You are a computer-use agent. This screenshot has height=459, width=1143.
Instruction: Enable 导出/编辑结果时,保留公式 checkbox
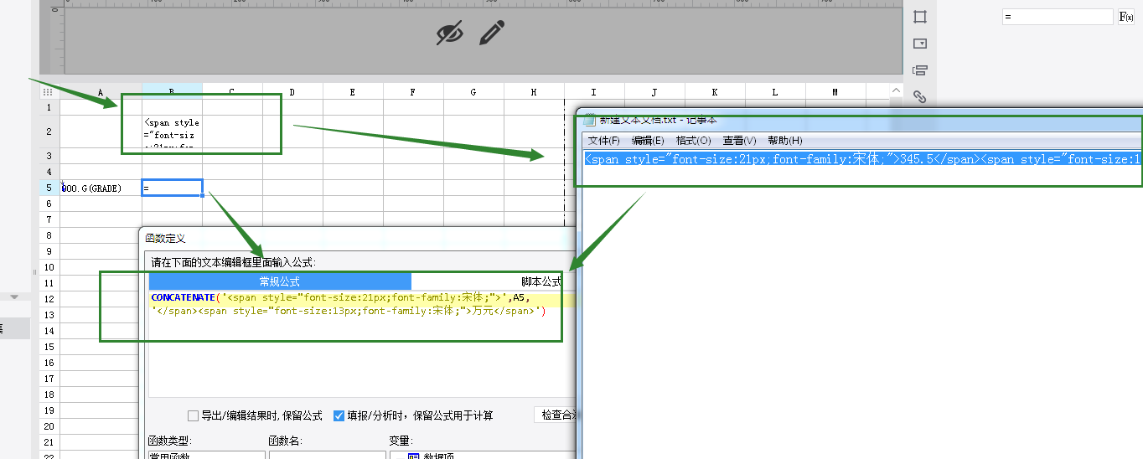(x=194, y=415)
